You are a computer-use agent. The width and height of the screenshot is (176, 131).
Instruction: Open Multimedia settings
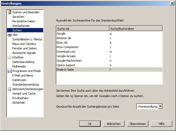19,66
